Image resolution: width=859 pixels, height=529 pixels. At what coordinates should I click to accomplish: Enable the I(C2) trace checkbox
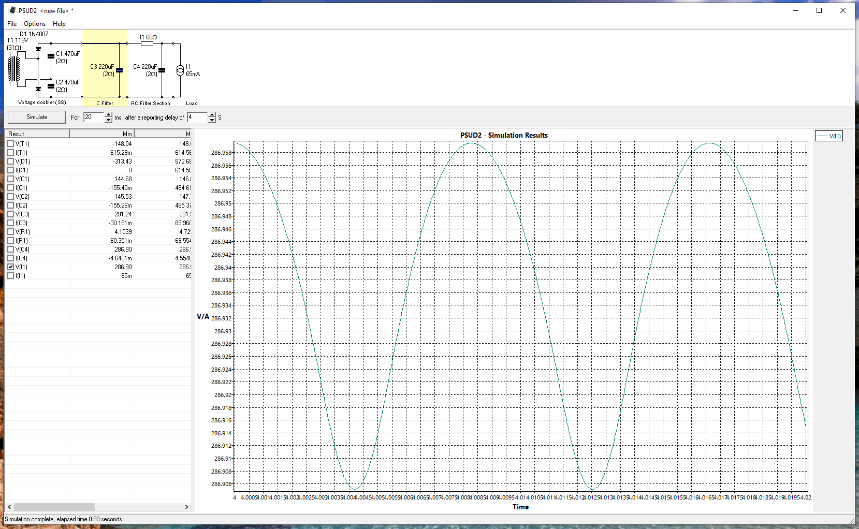point(10,205)
